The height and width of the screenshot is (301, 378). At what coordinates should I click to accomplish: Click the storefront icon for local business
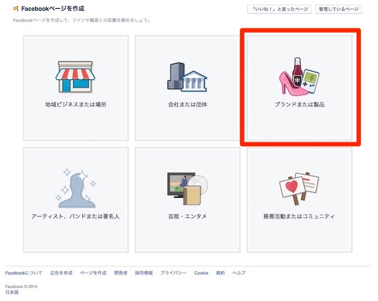(x=76, y=77)
